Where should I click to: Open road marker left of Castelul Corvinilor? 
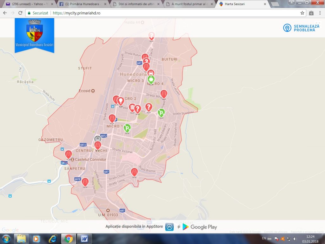coord(69,154)
